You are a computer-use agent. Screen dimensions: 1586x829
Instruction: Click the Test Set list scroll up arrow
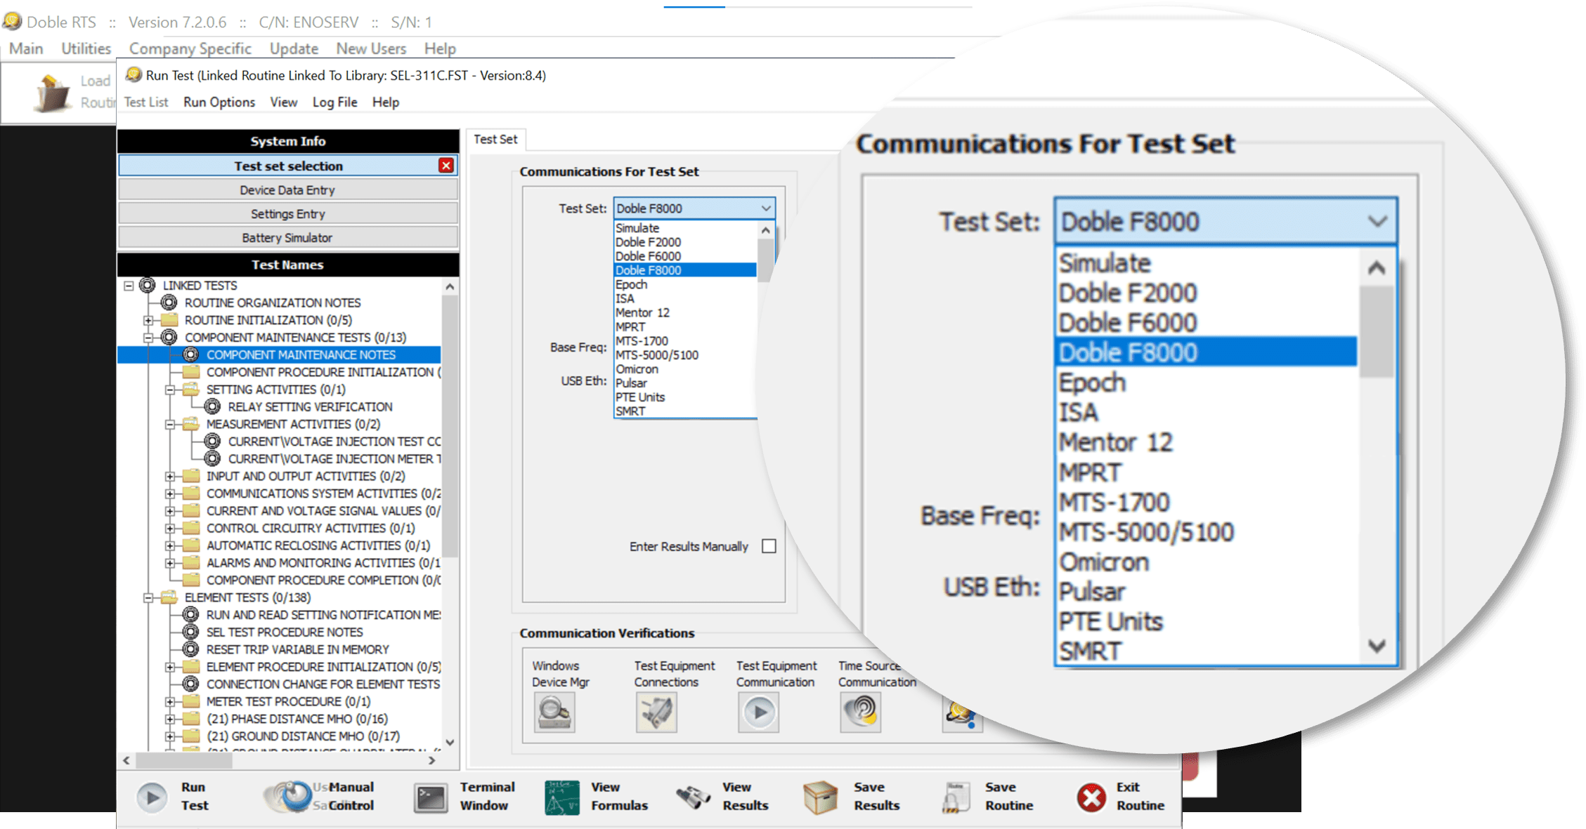(x=766, y=230)
